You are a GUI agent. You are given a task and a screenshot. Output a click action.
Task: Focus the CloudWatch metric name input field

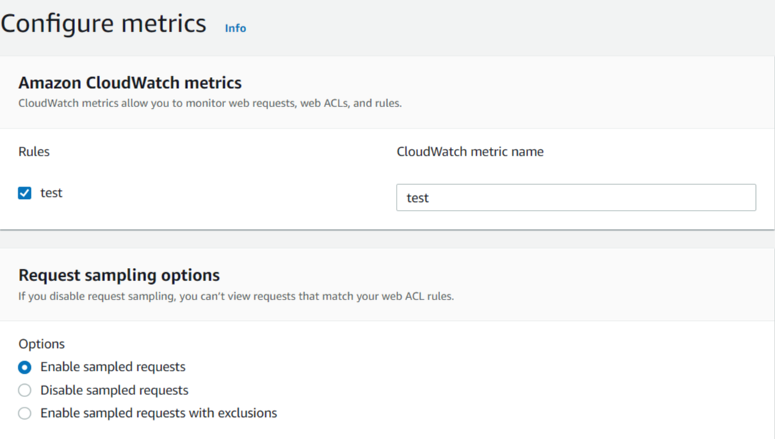point(575,197)
